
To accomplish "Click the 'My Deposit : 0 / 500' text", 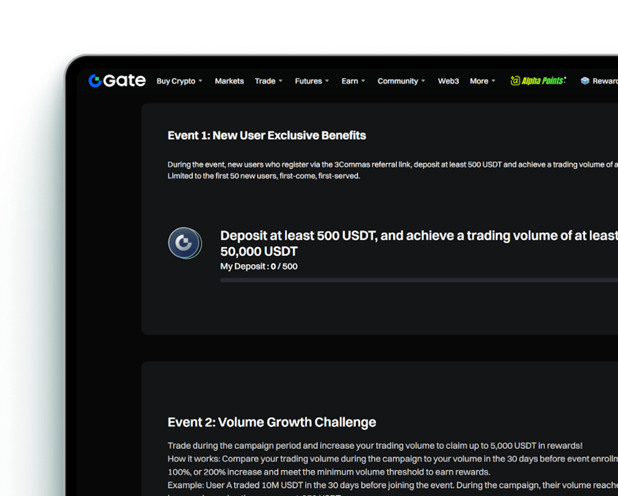I will [259, 266].
